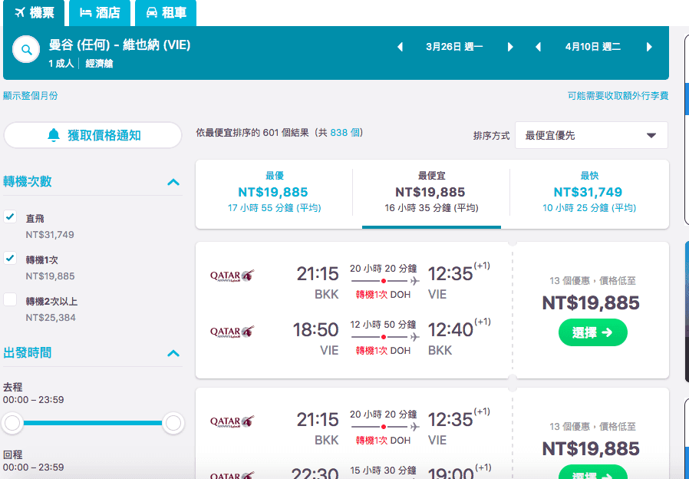The width and height of the screenshot is (689, 479).
Task: Click the 1 成人 passenger text
Action: click(x=61, y=64)
